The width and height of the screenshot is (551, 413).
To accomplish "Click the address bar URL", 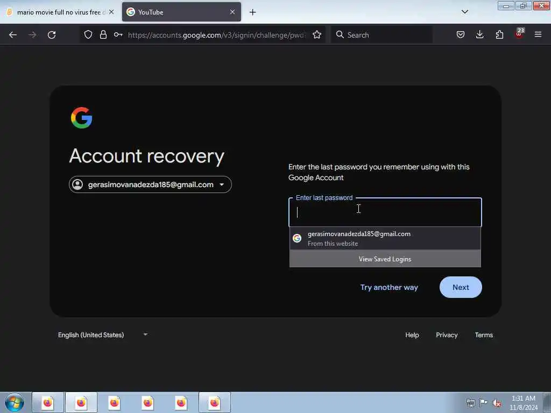I will pyautogui.click(x=216, y=35).
